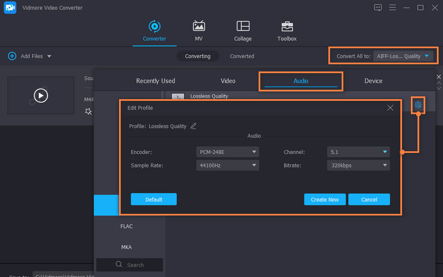
Task: Open the Toolbox module
Action: click(287, 26)
